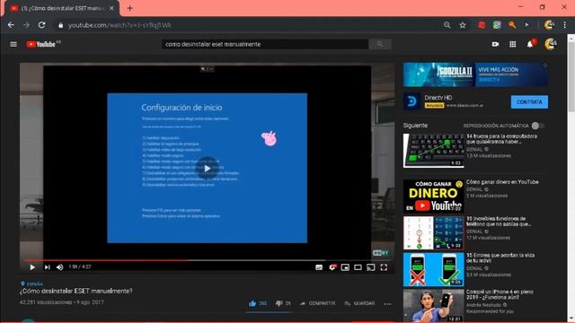Open the YouTube account avatar menu
This screenshot has width=575, height=323.
click(x=551, y=44)
